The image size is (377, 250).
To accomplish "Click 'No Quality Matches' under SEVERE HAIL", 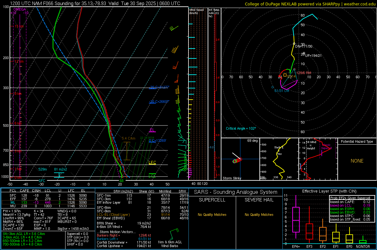I will click(x=259, y=215).
